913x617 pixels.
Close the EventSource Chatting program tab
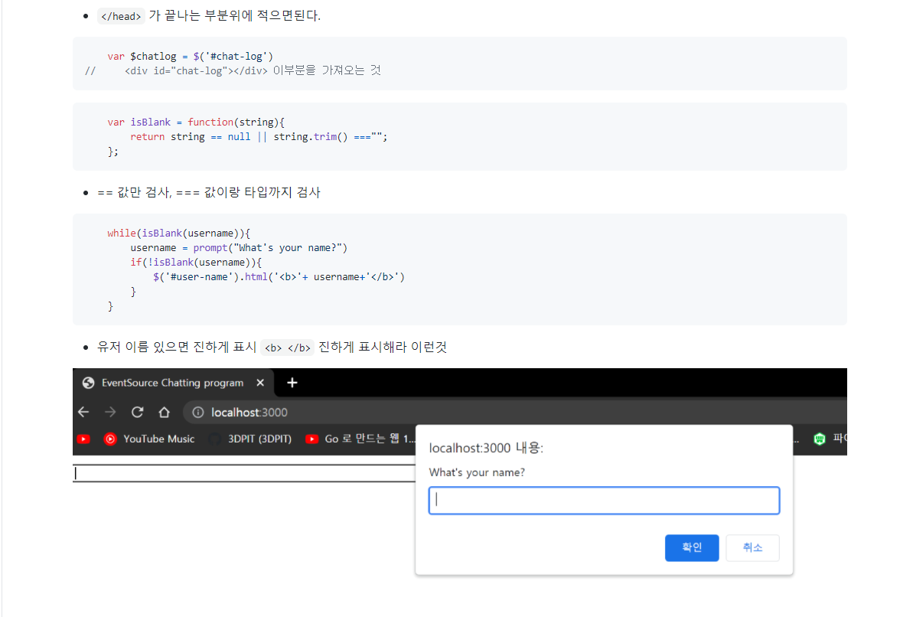(260, 383)
